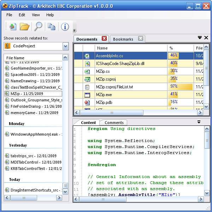Viewport: 212px width, 212px height.
Task: Click the icon beside classTextBoxSpellChecker entry
Action: 7,87
